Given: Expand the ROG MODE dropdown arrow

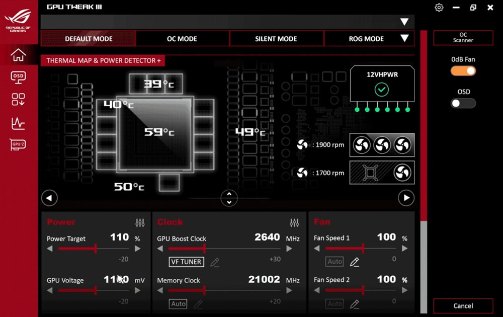Looking at the screenshot, I should (x=404, y=39).
